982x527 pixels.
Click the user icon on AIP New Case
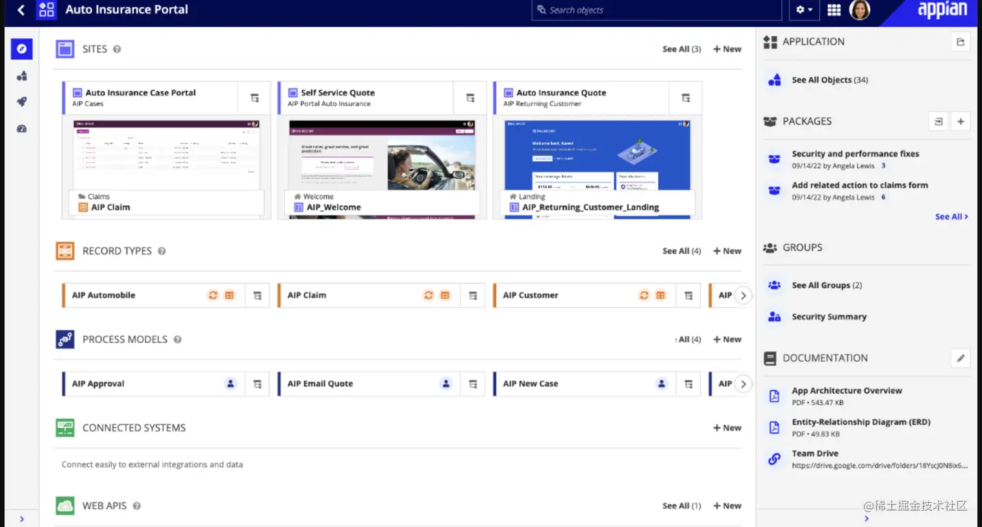pos(662,384)
